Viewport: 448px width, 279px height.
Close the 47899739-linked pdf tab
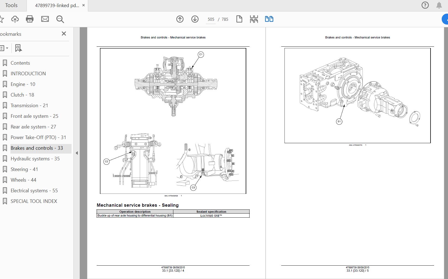[84, 5]
